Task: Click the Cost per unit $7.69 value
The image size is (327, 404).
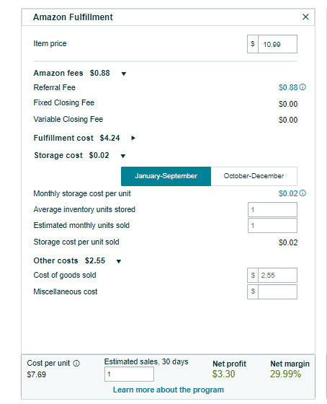Action: 36,374
